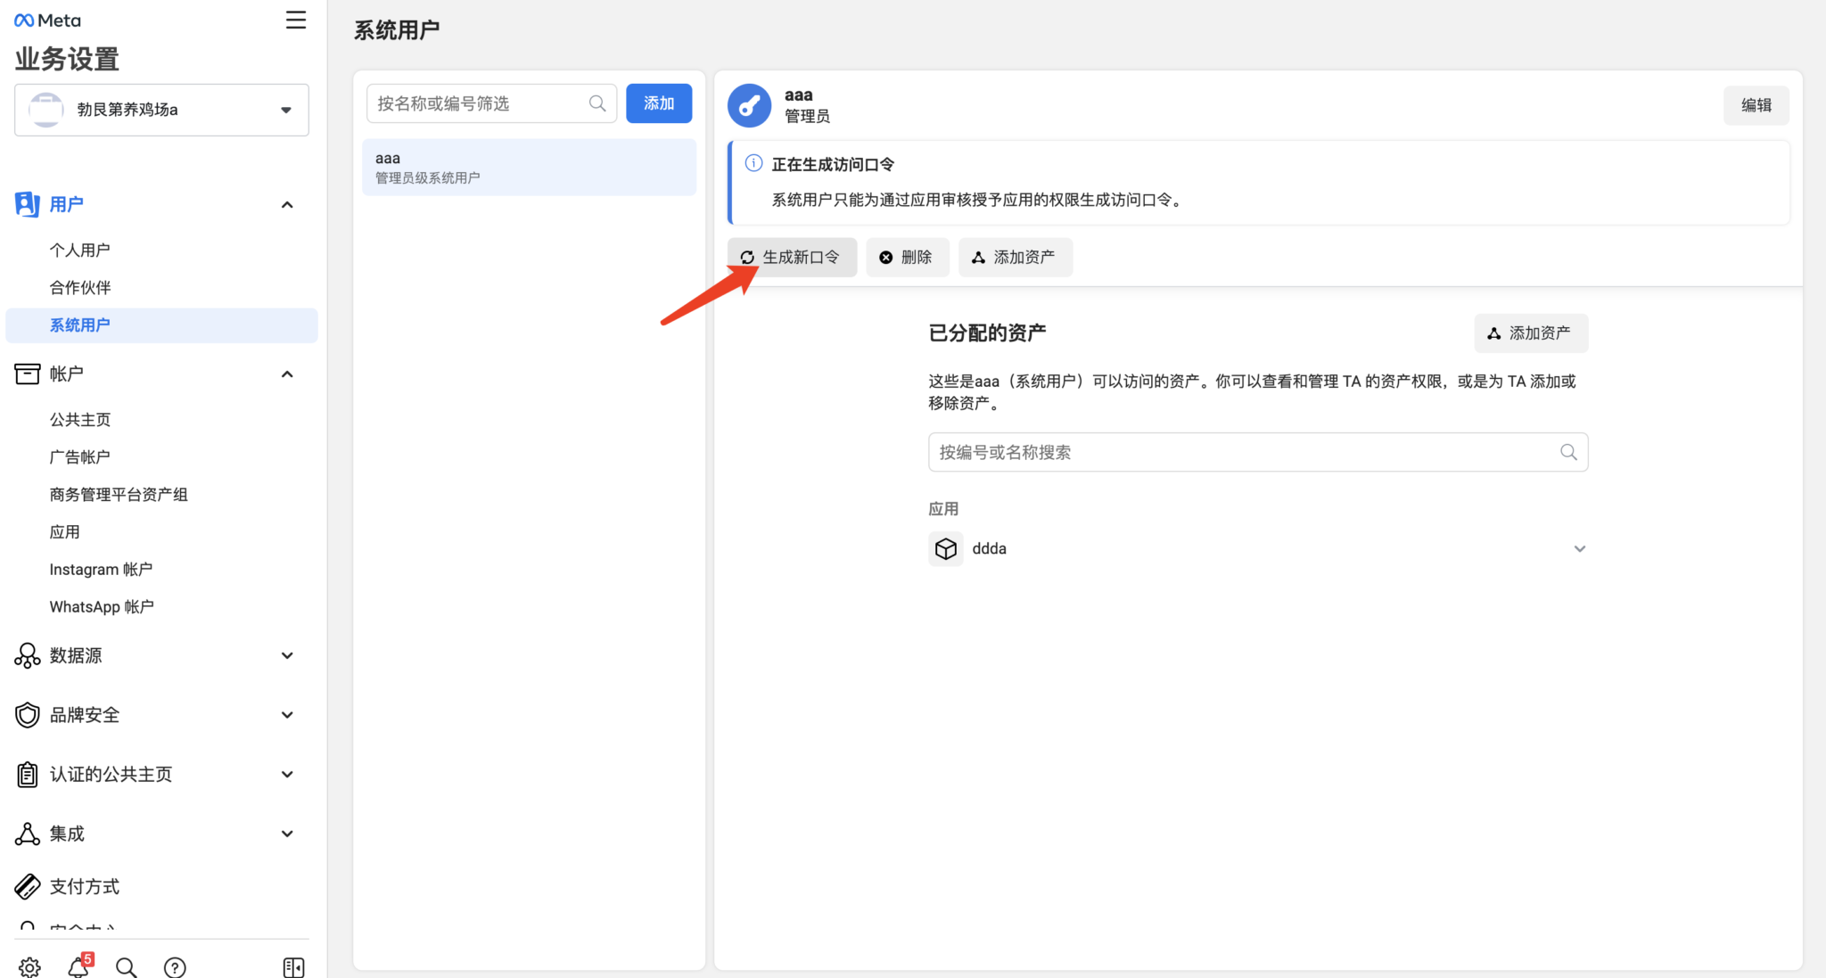Click the bottom search magnifier icon
1826x978 pixels.
(127, 967)
